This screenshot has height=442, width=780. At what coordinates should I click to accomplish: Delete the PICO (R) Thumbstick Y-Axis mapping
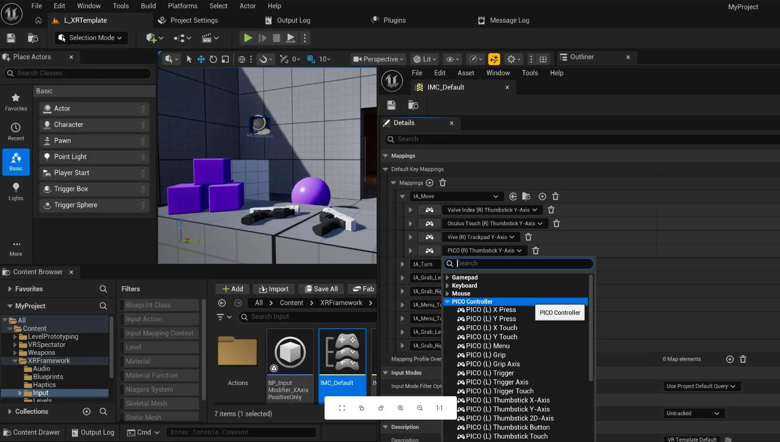pos(536,251)
